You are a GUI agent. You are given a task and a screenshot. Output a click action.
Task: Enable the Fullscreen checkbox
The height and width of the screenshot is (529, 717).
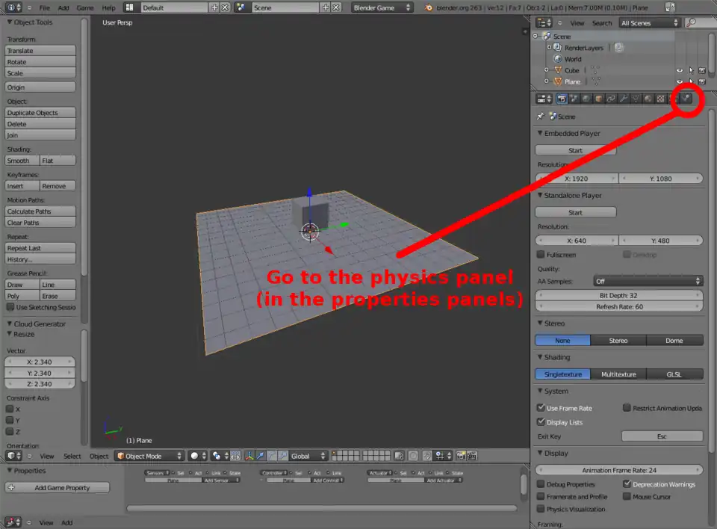point(541,255)
